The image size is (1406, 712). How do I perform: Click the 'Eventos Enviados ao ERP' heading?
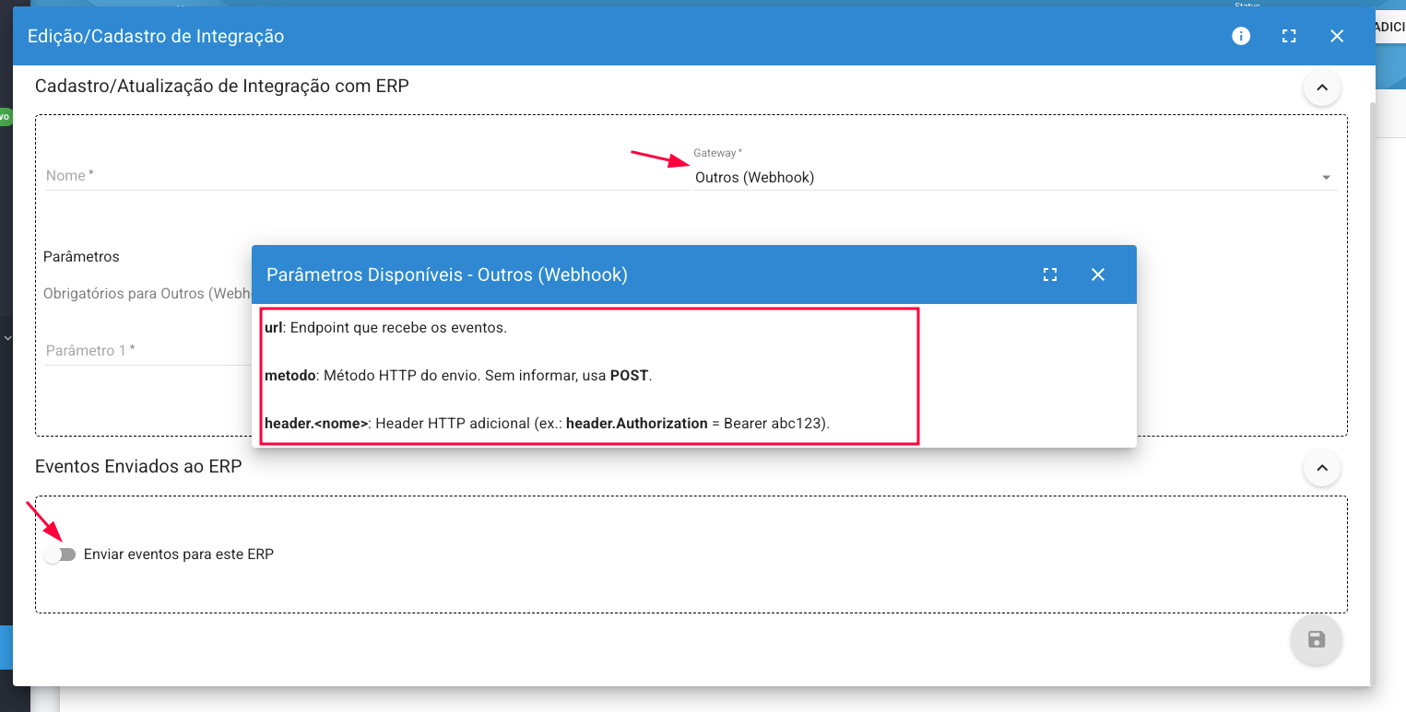click(x=138, y=467)
